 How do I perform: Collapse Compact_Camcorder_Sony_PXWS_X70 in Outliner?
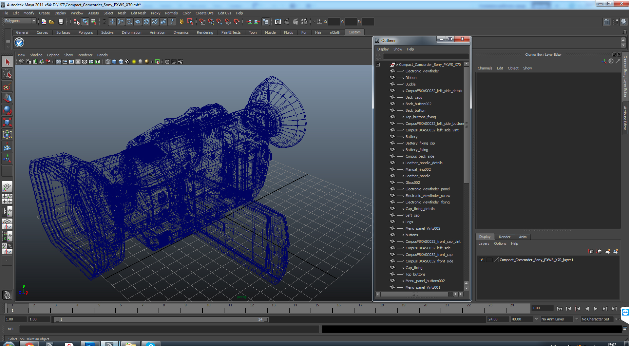click(x=378, y=65)
